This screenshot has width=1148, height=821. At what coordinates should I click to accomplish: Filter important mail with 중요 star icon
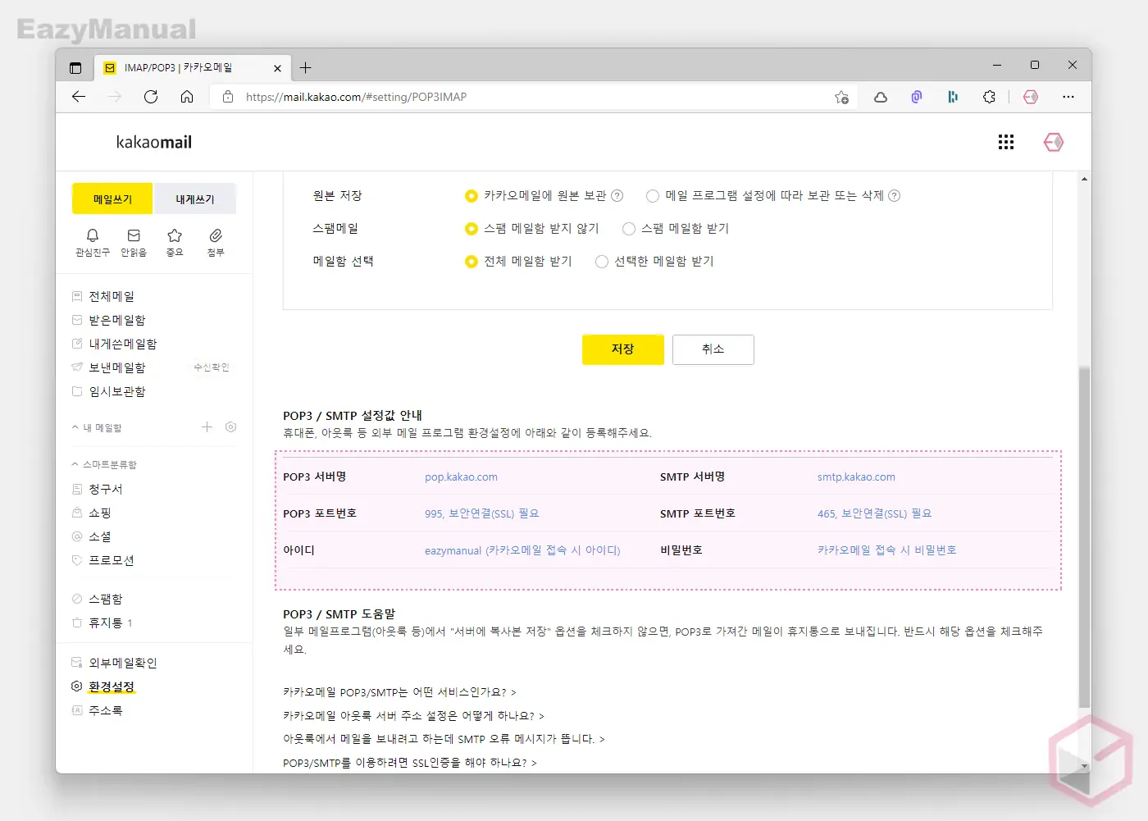click(175, 243)
